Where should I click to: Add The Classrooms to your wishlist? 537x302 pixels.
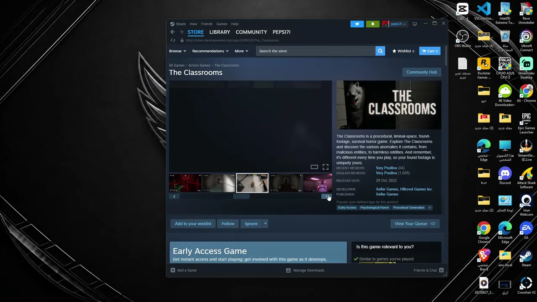pyautogui.click(x=193, y=224)
